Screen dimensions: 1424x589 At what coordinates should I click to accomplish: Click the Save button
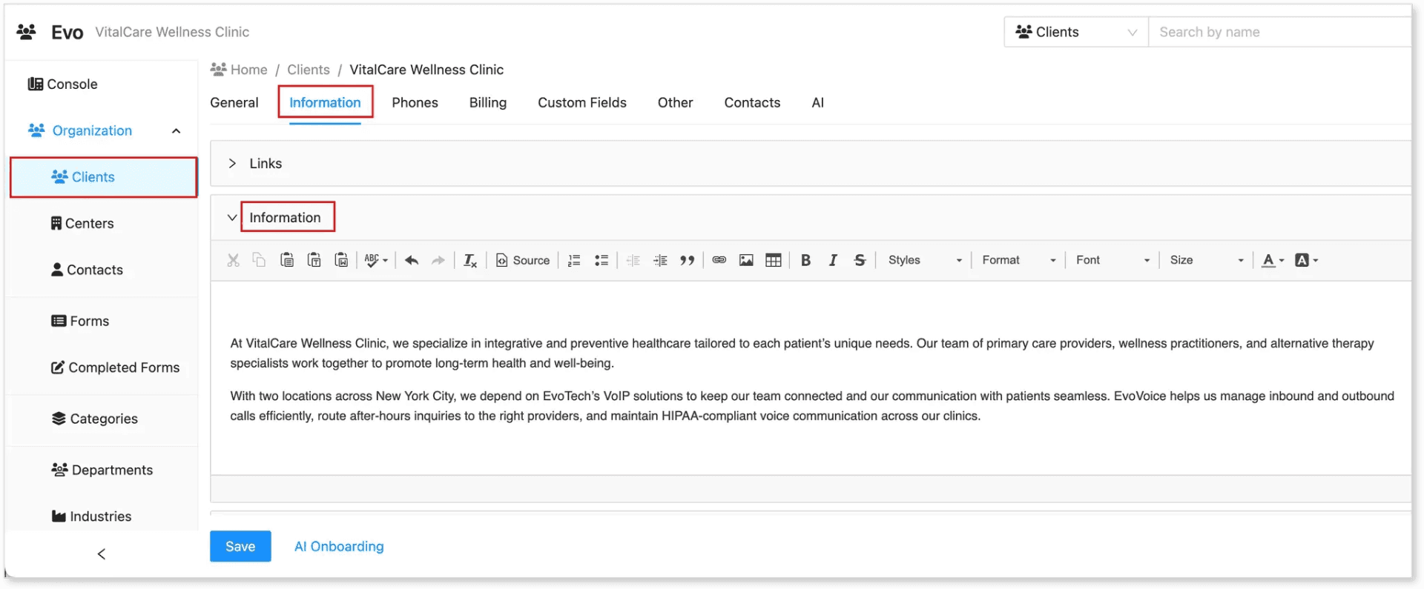pos(240,546)
